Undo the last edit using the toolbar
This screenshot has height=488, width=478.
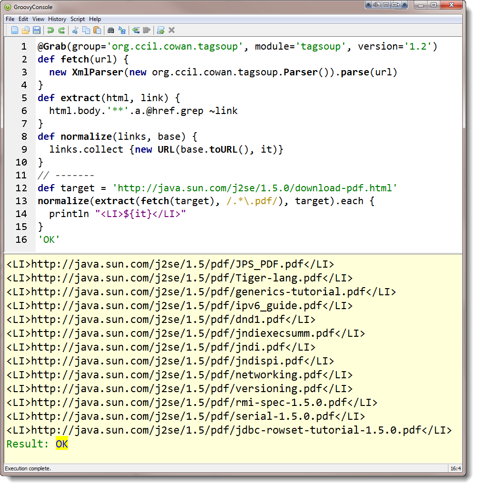(51, 30)
